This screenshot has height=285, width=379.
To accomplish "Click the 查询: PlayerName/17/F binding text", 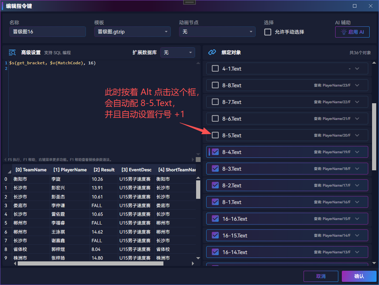I will click(332, 185).
